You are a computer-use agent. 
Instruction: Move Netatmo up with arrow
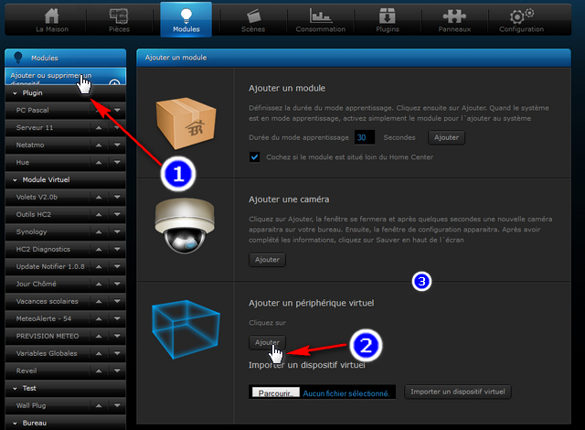99,145
